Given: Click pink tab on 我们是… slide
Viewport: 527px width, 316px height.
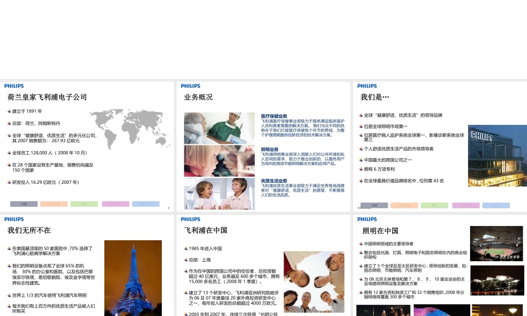Looking at the screenshot, I should [466, 205].
